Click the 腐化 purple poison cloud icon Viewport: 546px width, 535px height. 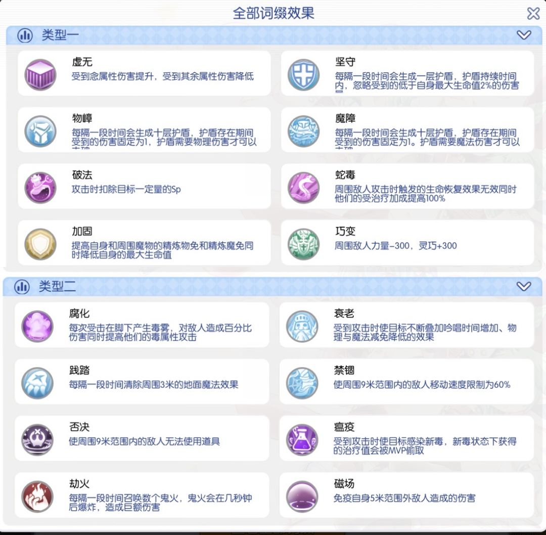coord(37,326)
